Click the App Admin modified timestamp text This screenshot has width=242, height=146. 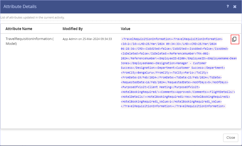pos(87,39)
